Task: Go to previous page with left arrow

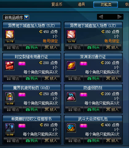Action: click(101, 17)
